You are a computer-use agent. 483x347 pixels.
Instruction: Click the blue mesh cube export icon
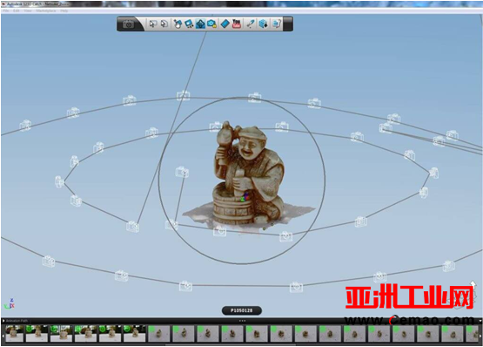pyautogui.click(x=263, y=24)
